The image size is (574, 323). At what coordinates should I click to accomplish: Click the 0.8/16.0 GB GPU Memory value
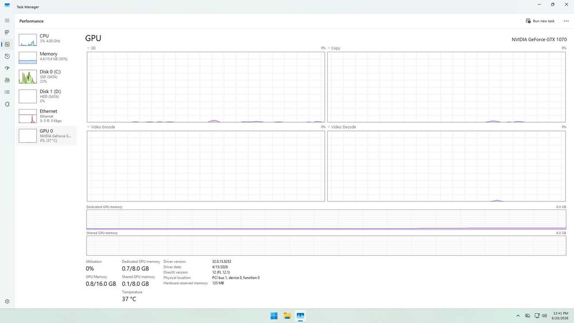(100, 283)
